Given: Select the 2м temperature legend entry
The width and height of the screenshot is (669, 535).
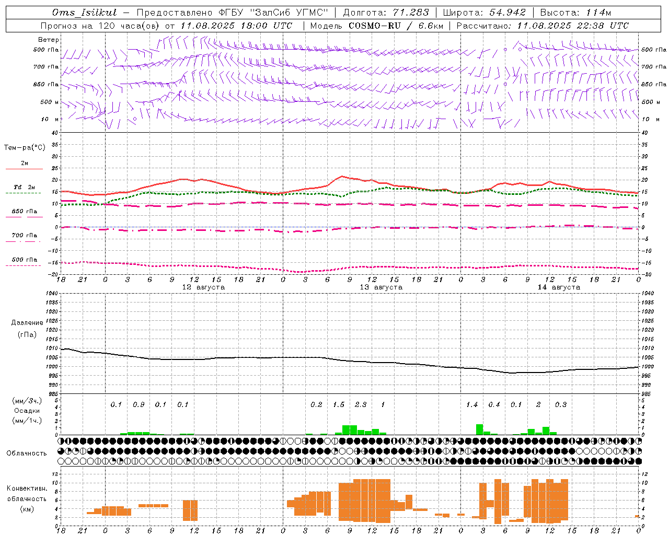Looking at the screenshot, I should (x=25, y=164).
